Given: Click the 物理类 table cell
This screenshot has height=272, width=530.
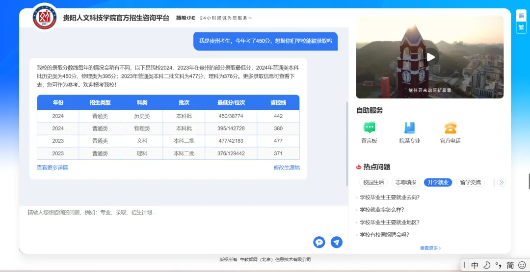Looking at the screenshot, I should (x=142, y=128).
